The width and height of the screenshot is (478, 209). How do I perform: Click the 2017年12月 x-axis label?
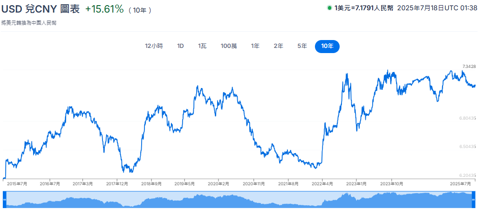(118, 184)
